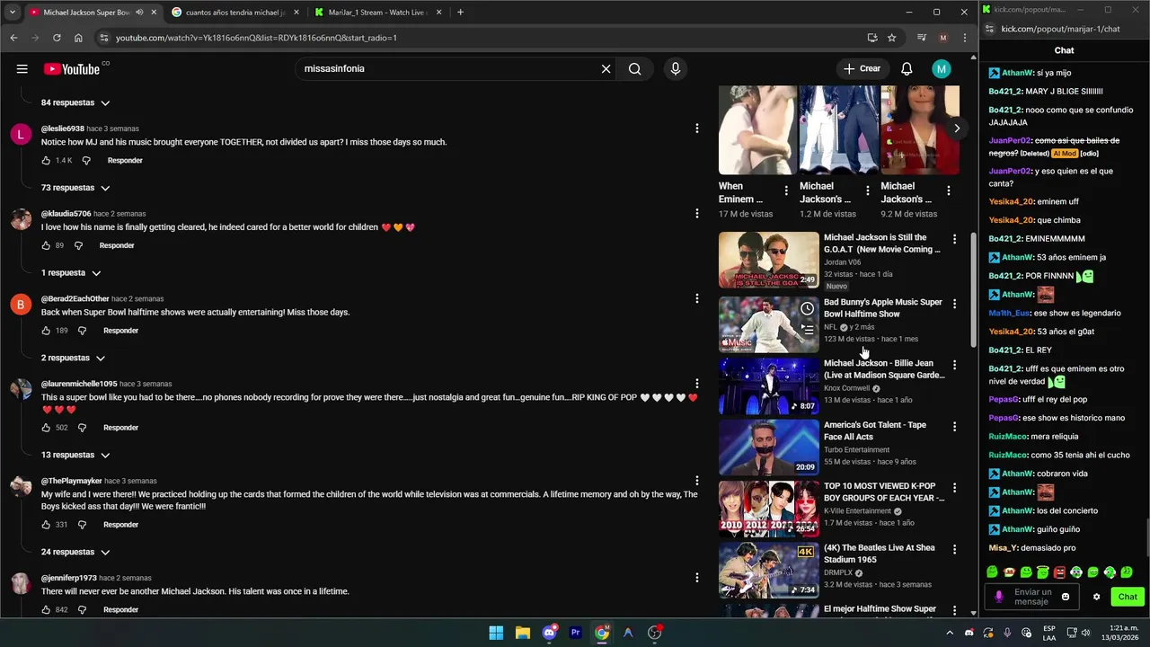This screenshot has width=1150, height=647.
Task: Open the Michael Jackson Billie Jean thumbnail
Action: coord(768,386)
